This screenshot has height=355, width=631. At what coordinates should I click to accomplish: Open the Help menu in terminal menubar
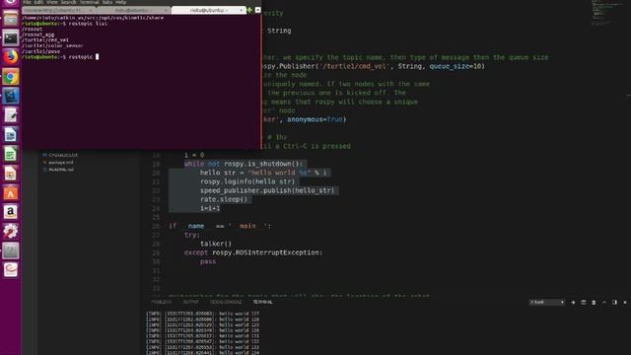(x=120, y=2)
